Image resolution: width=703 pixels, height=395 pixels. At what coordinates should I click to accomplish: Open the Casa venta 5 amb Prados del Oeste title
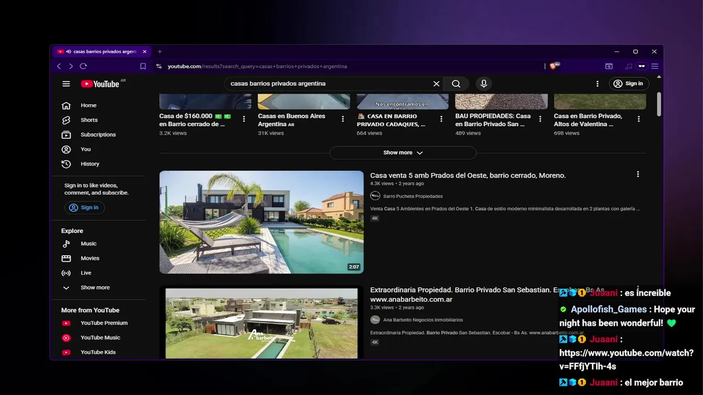click(468, 176)
